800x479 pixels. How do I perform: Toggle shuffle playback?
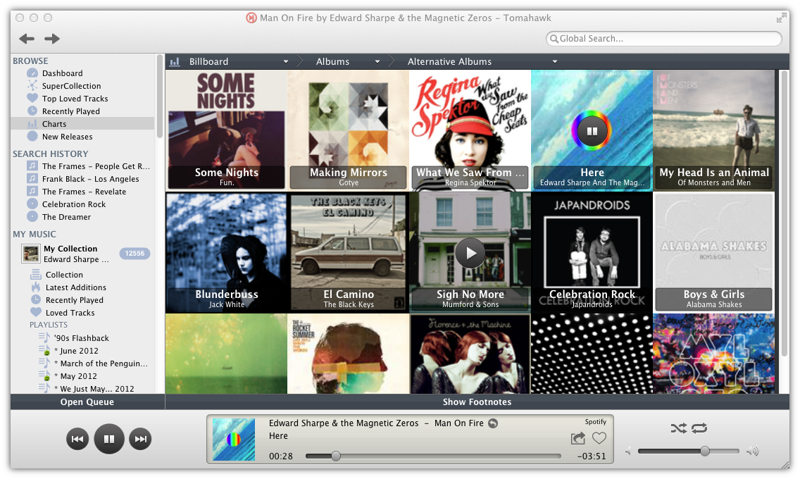pyautogui.click(x=679, y=428)
